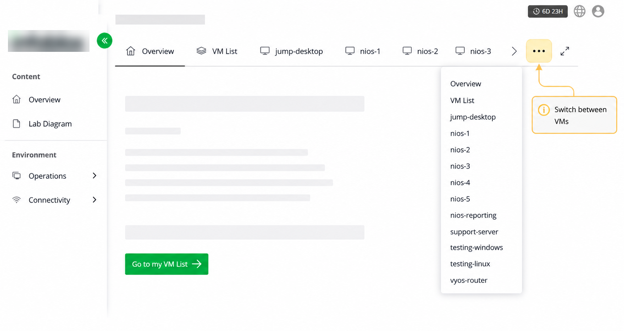
Task: Expand the Operations submenu chevron
Action: [x=95, y=175]
